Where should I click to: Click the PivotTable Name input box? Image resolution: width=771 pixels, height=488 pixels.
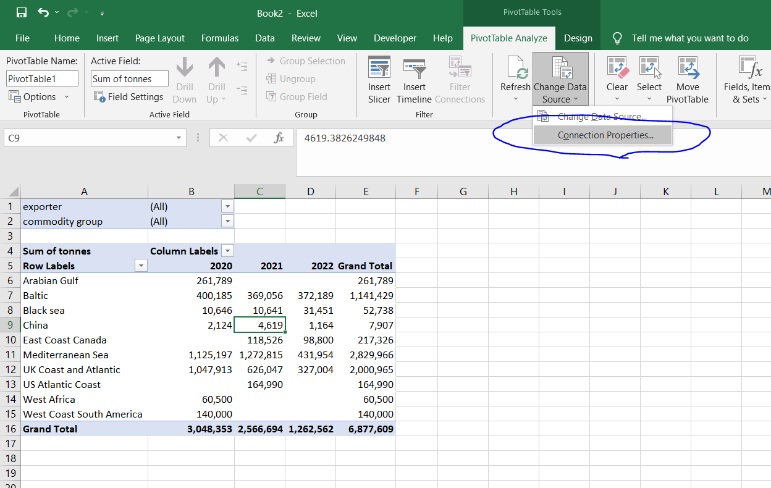(42, 79)
